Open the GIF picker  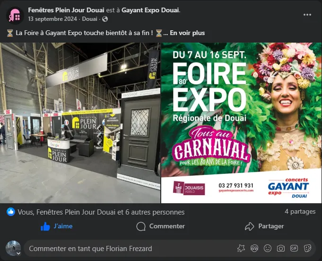tap(294, 249)
